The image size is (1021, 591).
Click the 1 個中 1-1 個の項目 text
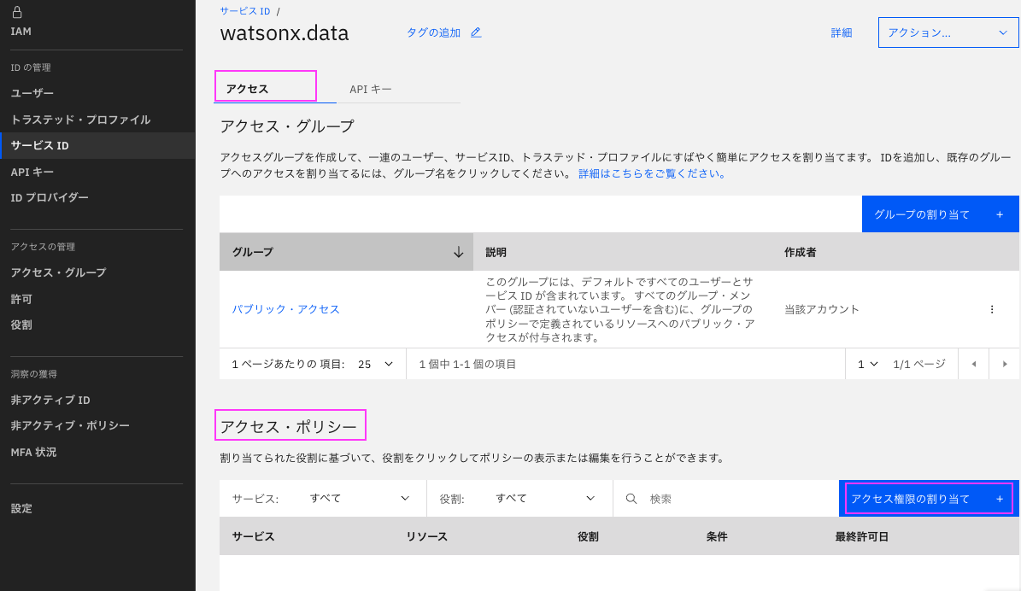(x=467, y=364)
